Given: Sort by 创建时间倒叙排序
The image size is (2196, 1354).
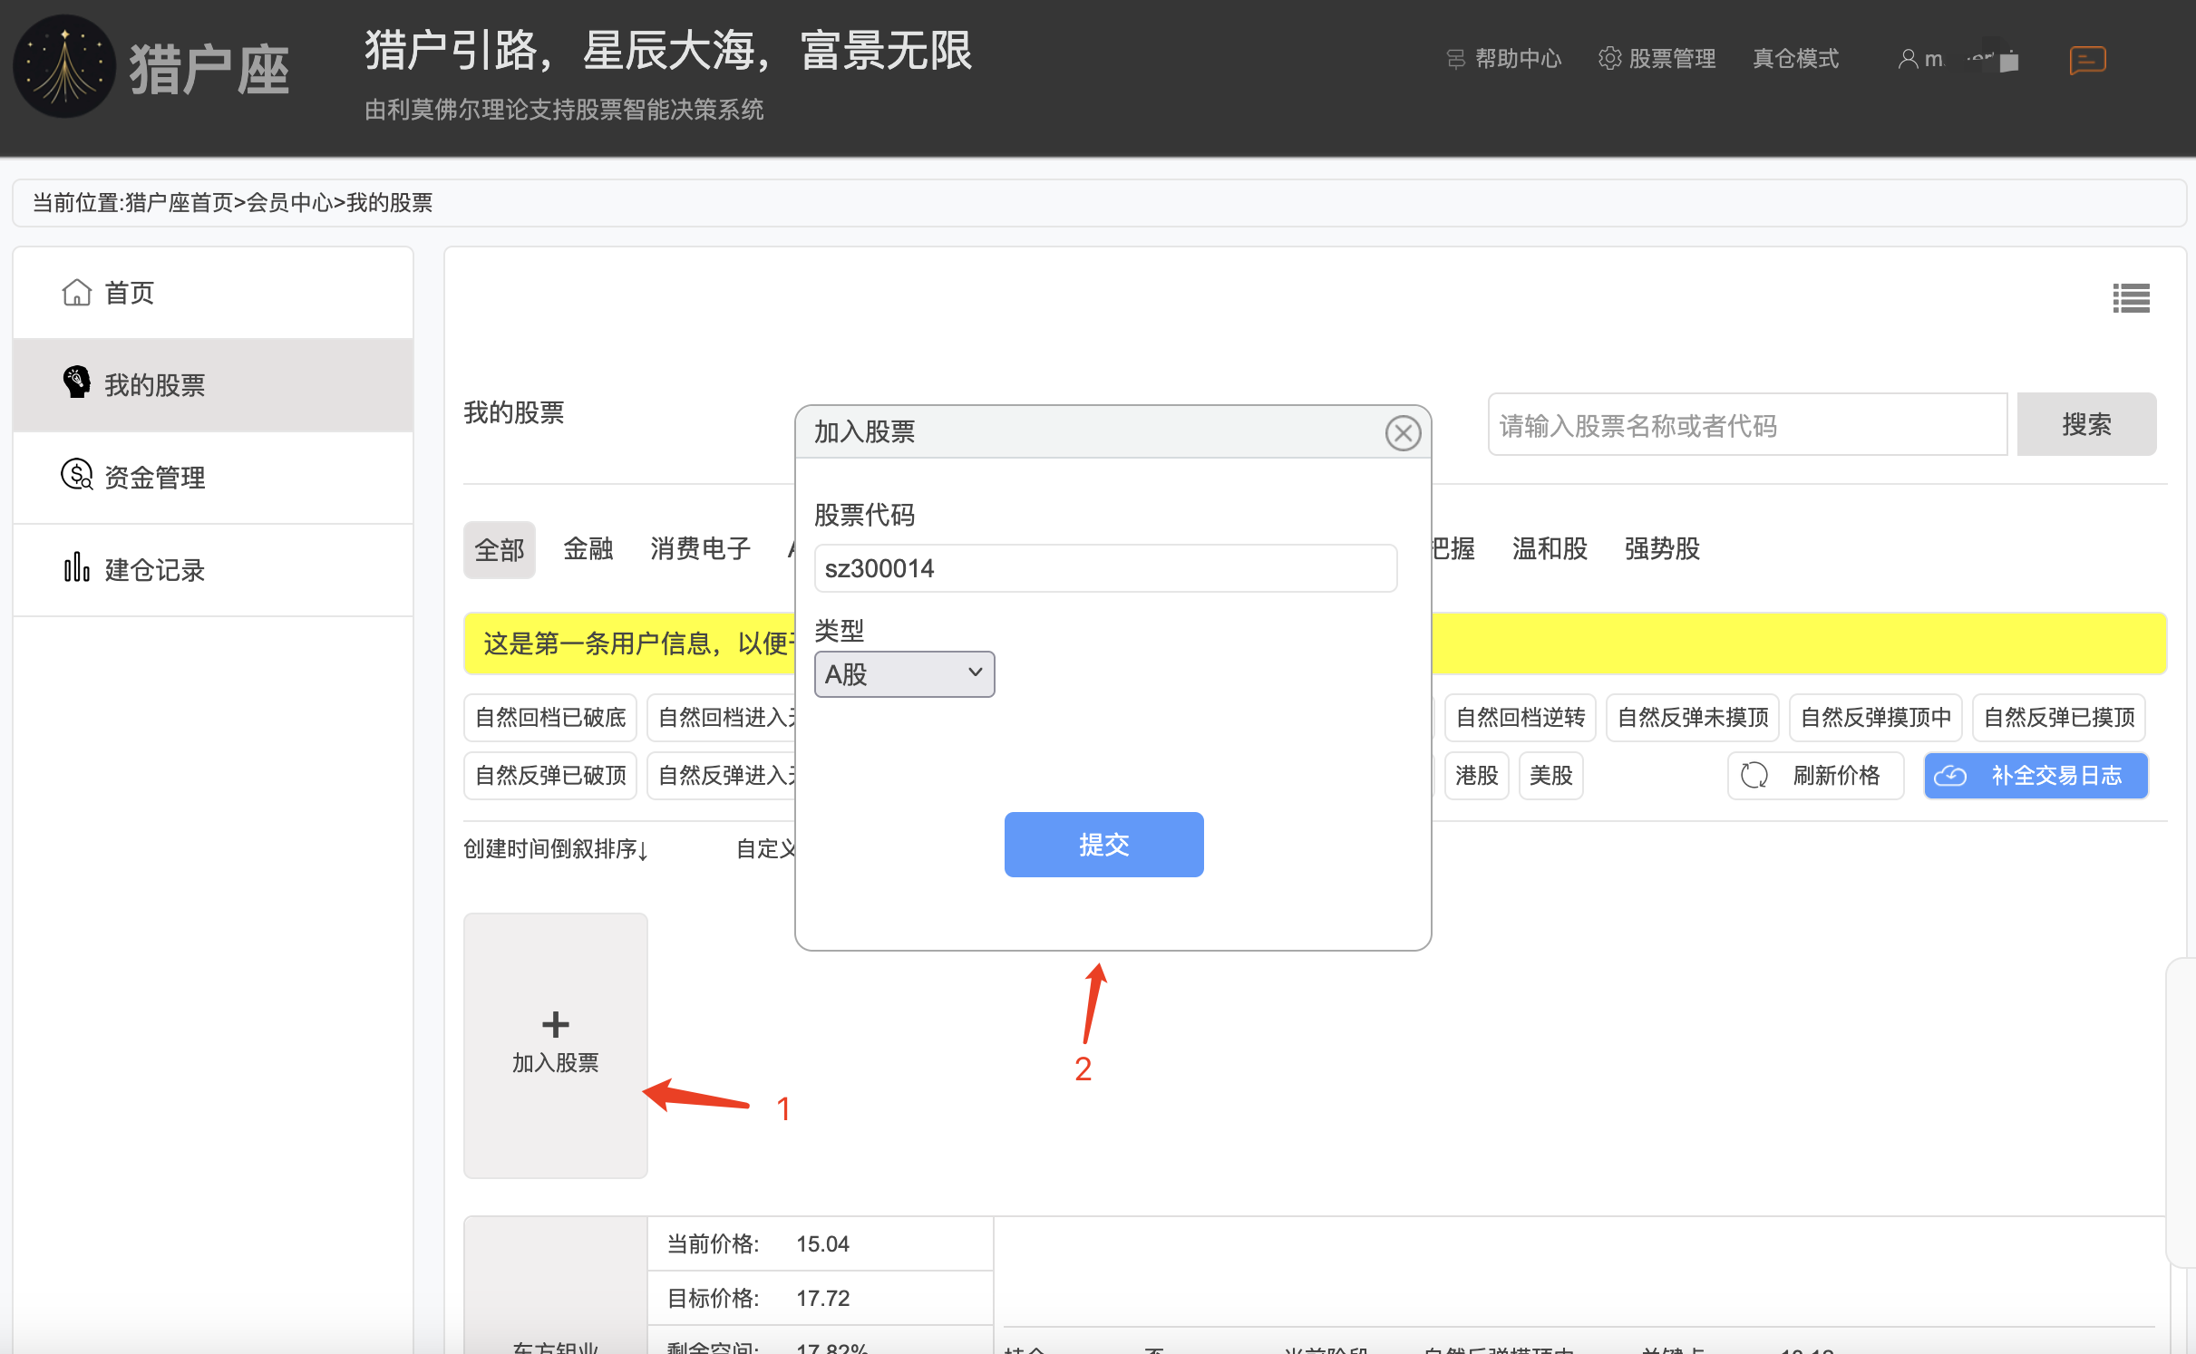Looking at the screenshot, I should (556, 849).
